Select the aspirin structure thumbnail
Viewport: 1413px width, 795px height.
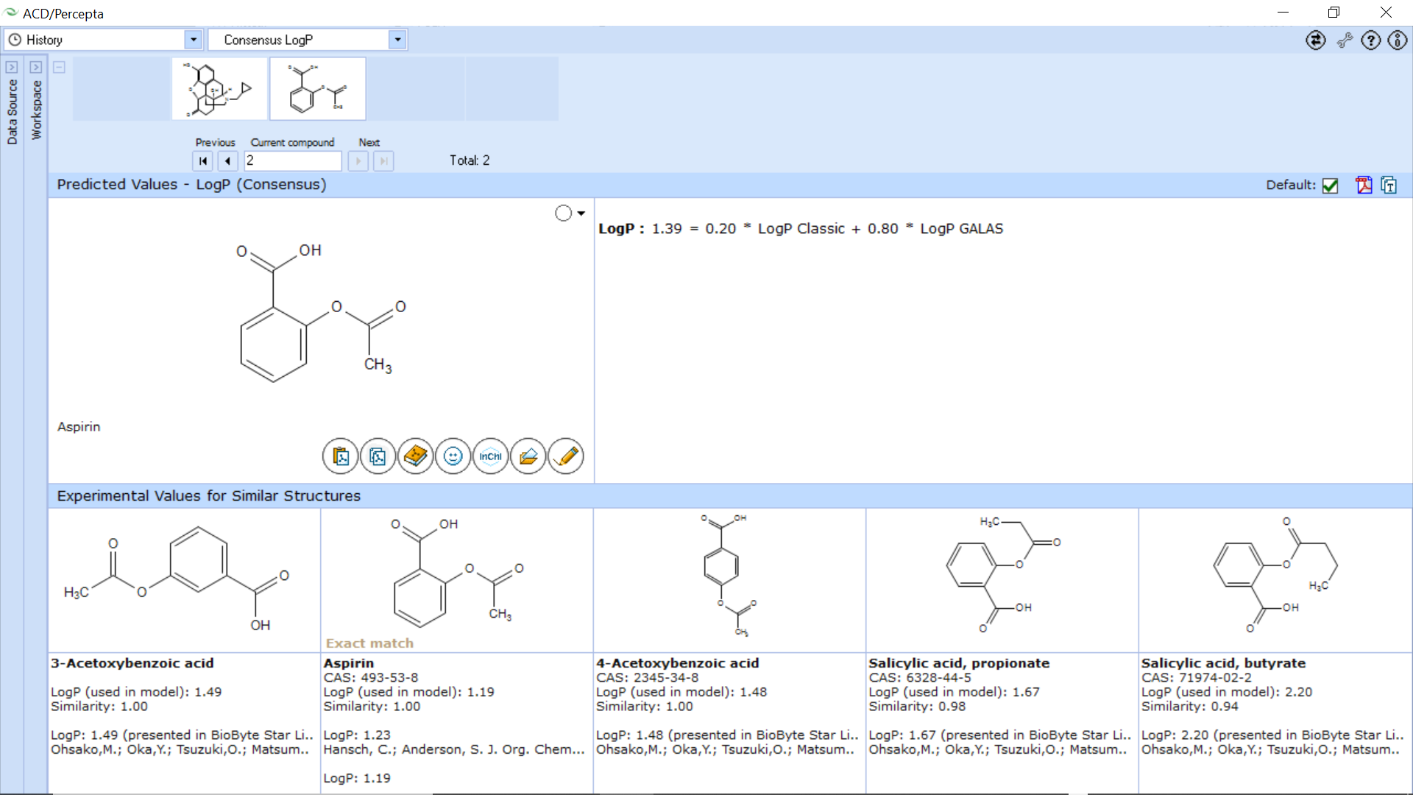click(317, 88)
